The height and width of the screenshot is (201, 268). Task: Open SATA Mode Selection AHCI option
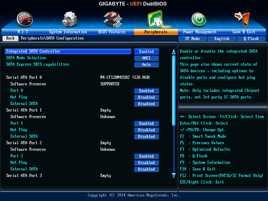pyautogui.click(x=147, y=58)
